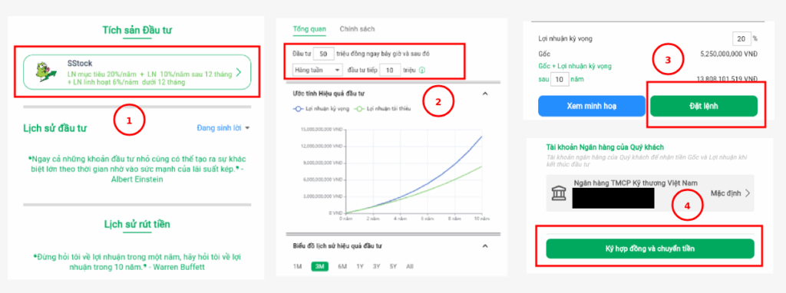Click the Đặt lệnh button
The width and height of the screenshot is (786, 293).
tap(704, 106)
